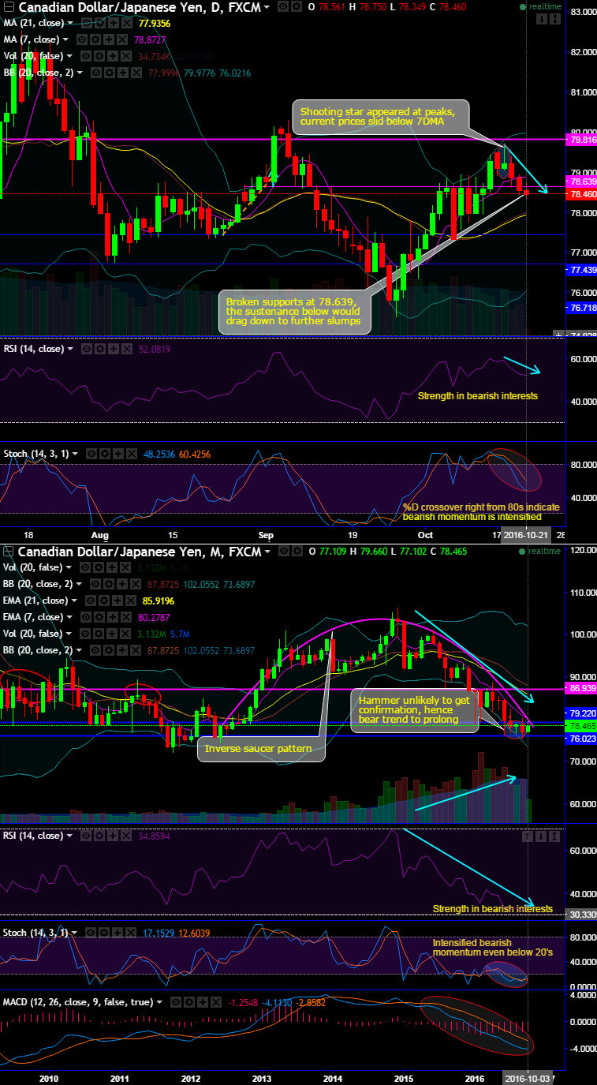Remove monthly Stoch (14, 3, 1) pane
Screen dimensions: 597x1085
pyautogui.click(x=131, y=932)
